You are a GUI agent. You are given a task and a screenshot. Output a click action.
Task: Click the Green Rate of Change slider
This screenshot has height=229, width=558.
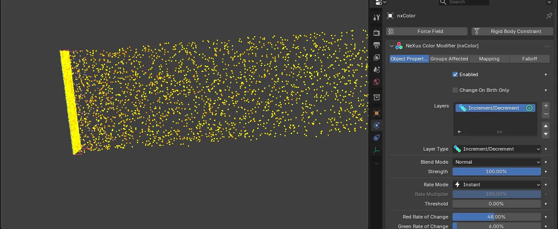497,226
